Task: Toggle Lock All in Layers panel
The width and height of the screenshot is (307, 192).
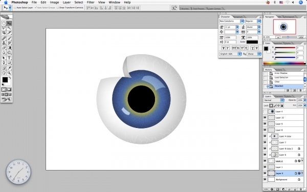Action: click(x=282, y=105)
